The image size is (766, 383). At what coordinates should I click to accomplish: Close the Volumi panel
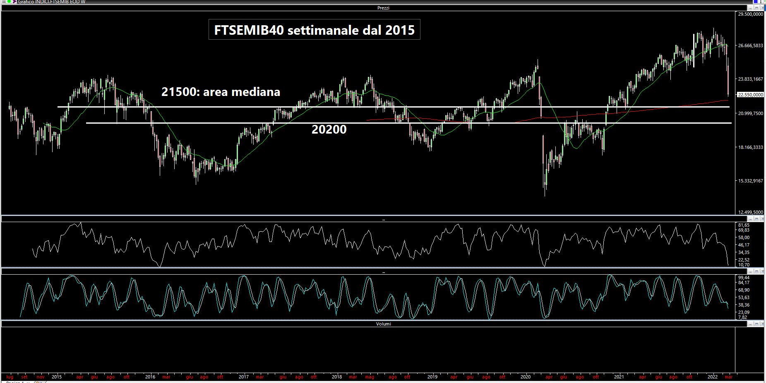tap(762, 324)
